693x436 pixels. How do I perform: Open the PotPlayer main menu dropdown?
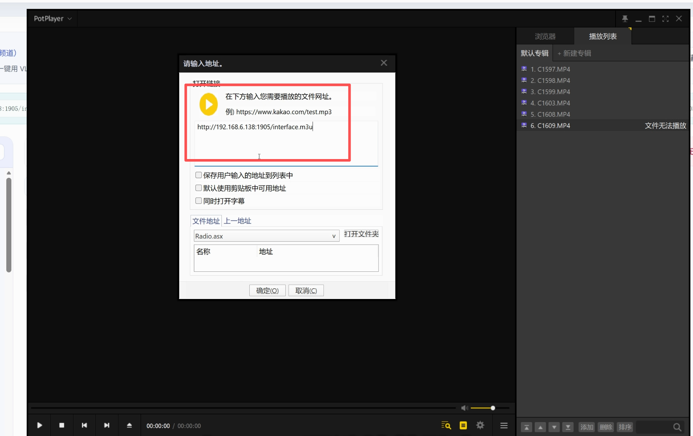coord(53,18)
